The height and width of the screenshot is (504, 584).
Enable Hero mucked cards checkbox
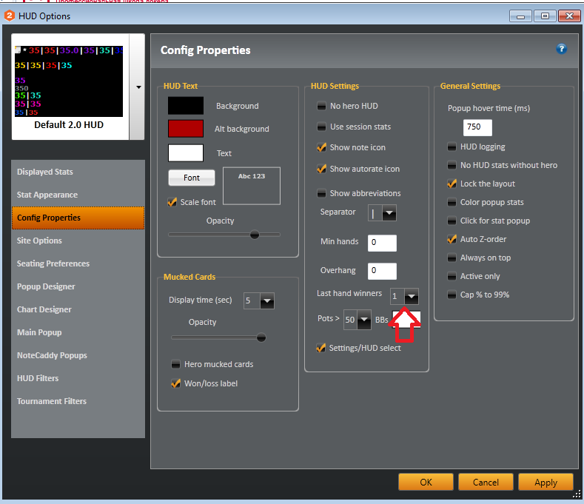[175, 364]
